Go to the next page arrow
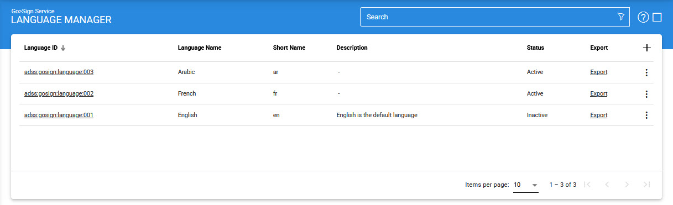Screen dimensions: 673x205 tap(627, 185)
